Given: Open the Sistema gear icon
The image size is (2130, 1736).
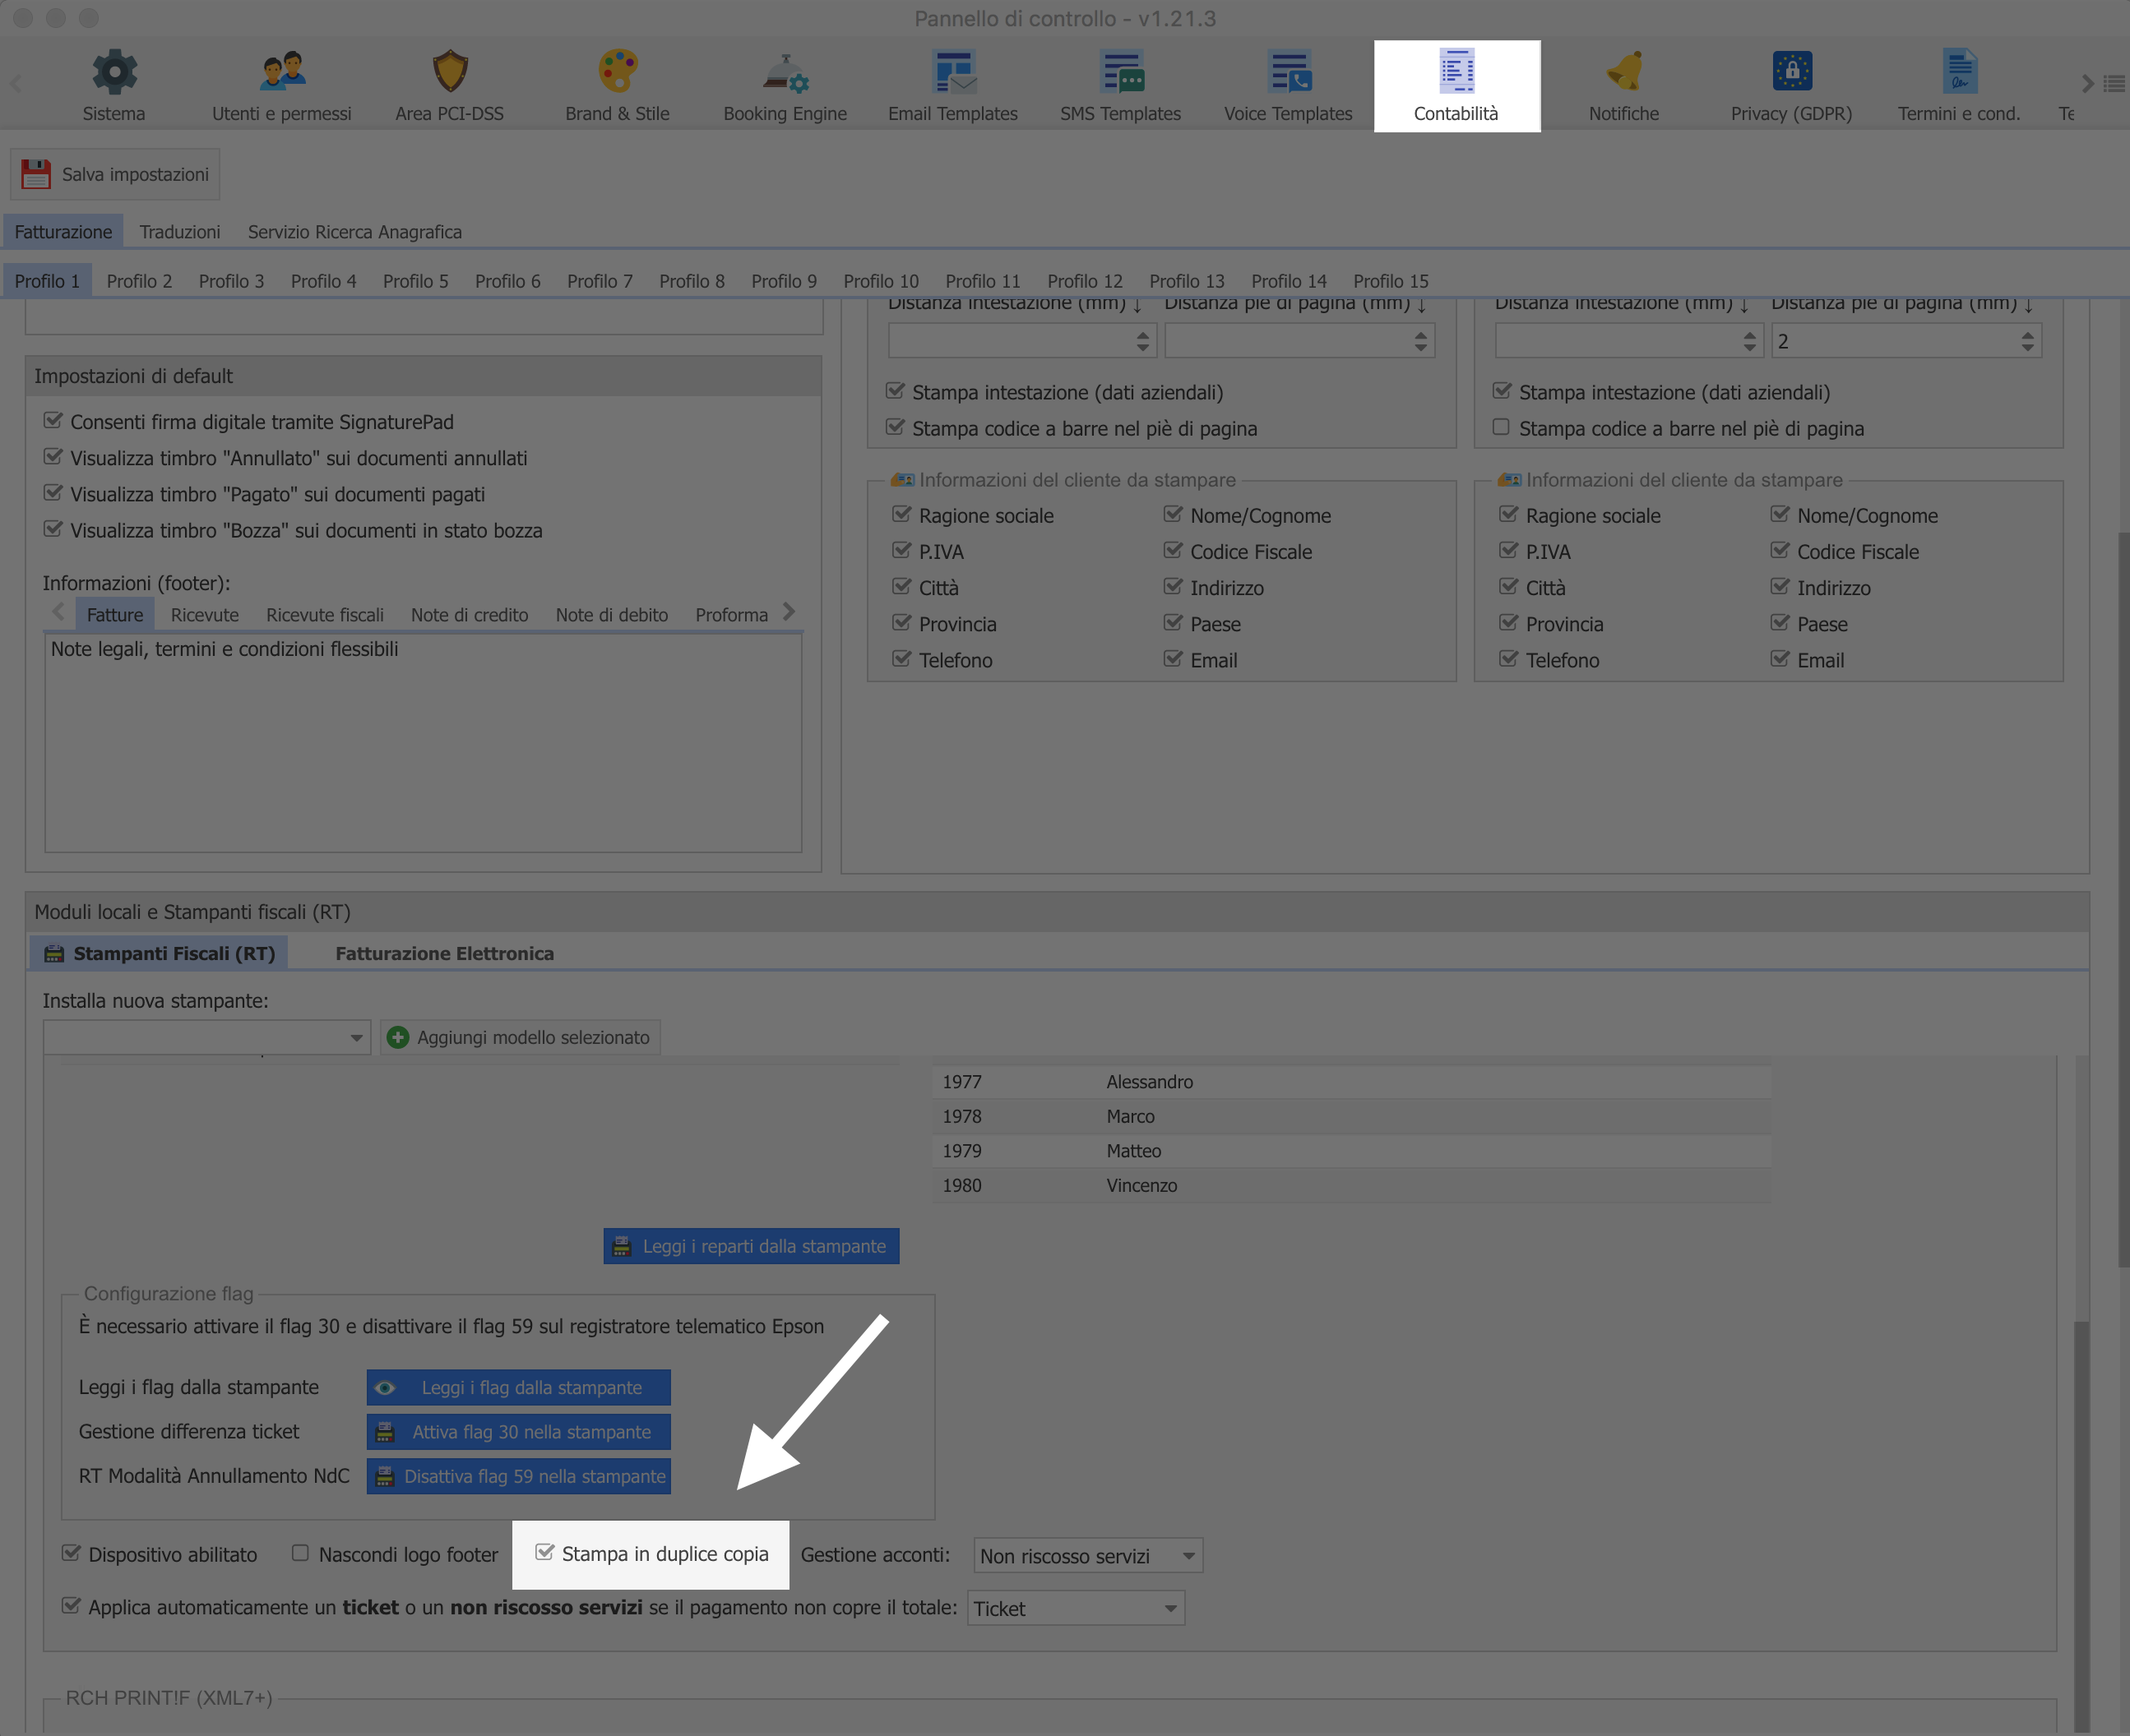Looking at the screenshot, I should [114, 72].
